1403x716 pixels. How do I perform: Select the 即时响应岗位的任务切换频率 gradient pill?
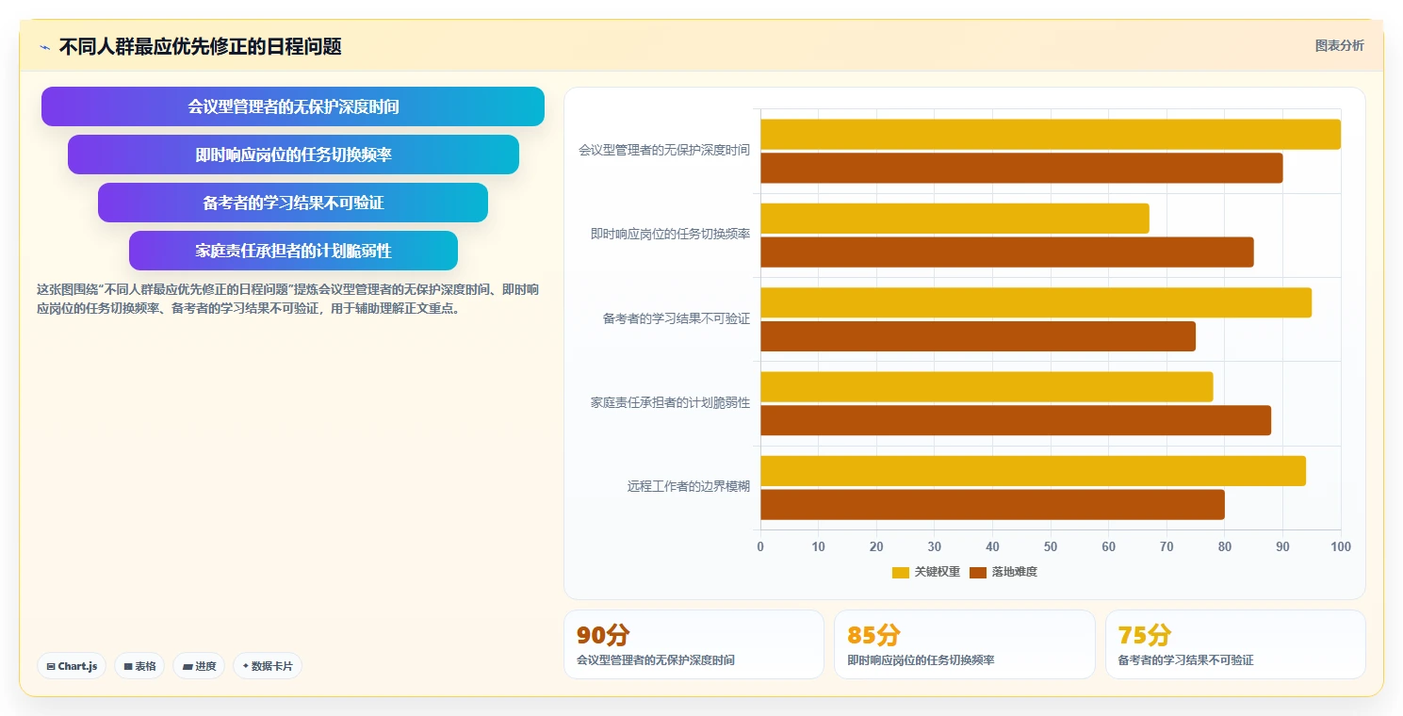(x=293, y=155)
